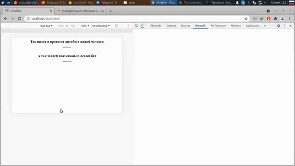295x166 pixels.
Task: Rotate the device viewport
Action: coord(116,26)
